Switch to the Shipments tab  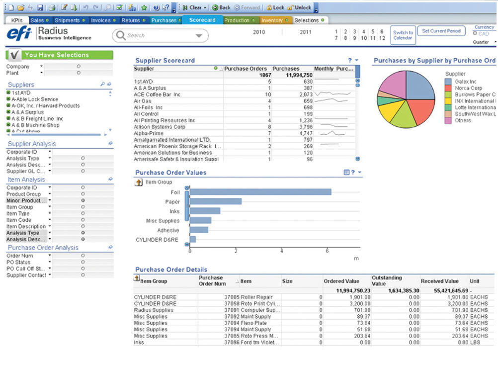click(70, 20)
